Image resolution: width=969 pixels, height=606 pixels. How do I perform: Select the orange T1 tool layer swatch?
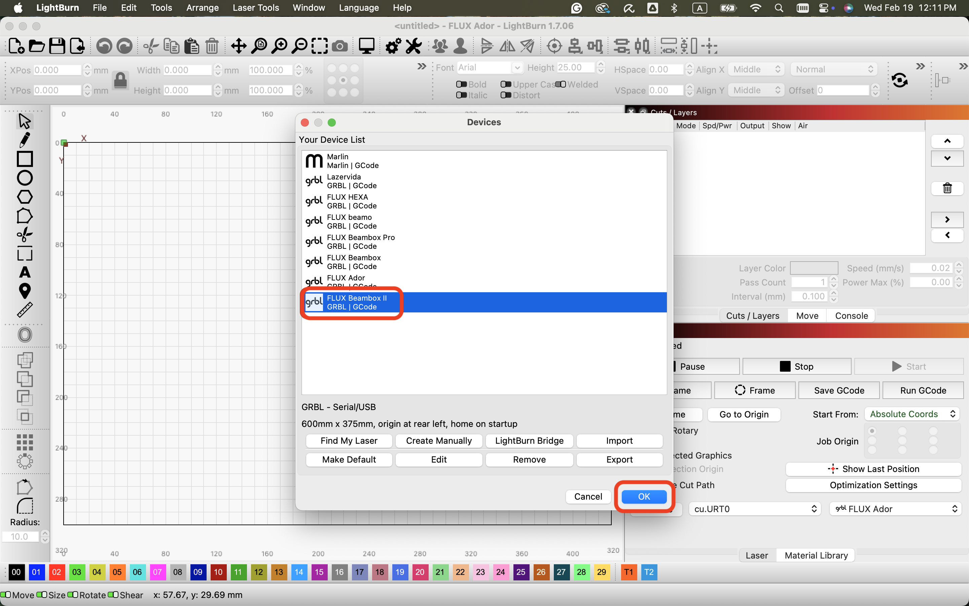click(x=629, y=572)
